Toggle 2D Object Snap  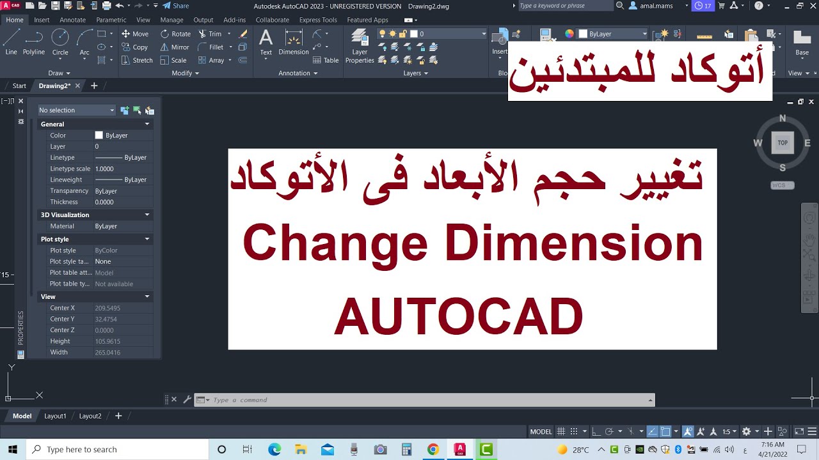click(x=665, y=432)
